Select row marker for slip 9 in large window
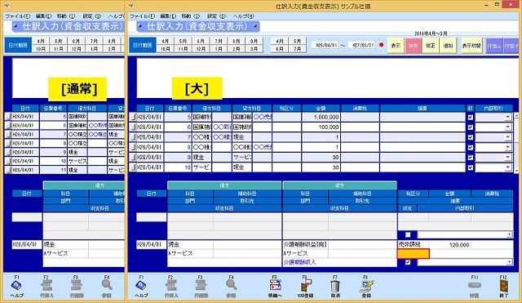This screenshot has width=522, height=303. click(x=133, y=157)
